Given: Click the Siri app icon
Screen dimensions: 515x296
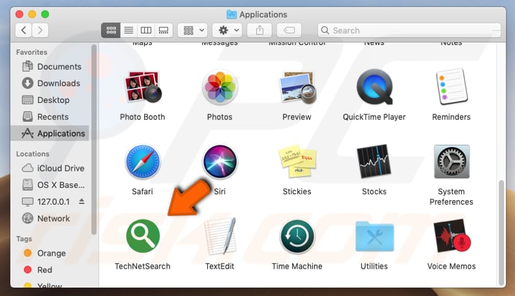Looking at the screenshot, I should [x=220, y=162].
